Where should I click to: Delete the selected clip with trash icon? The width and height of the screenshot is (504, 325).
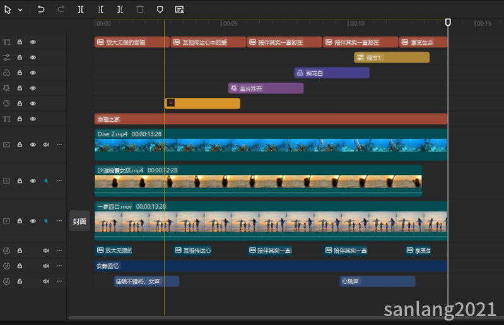[x=140, y=9]
